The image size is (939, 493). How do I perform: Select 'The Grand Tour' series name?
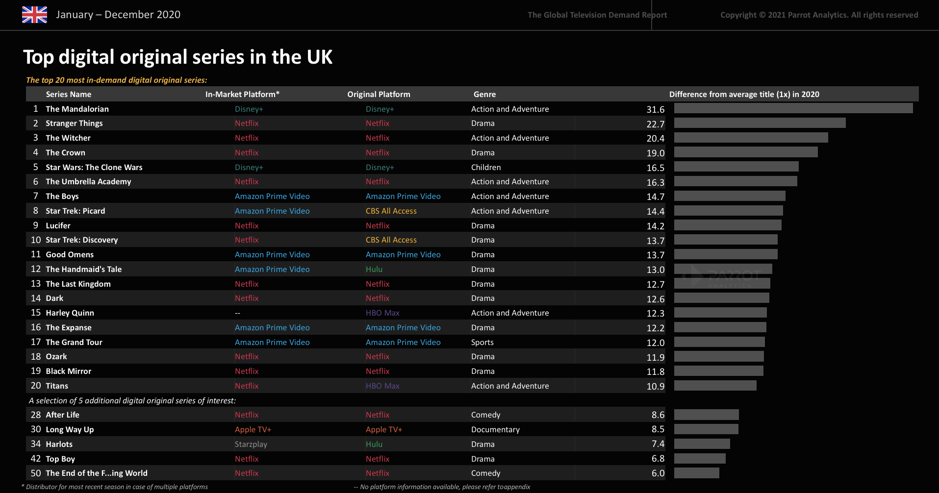click(x=74, y=343)
